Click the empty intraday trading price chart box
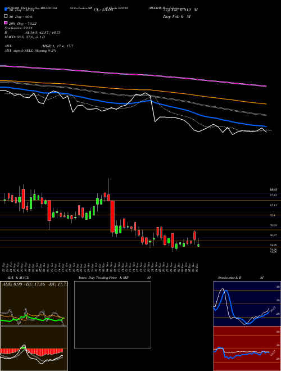 click(x=112, y=315)
